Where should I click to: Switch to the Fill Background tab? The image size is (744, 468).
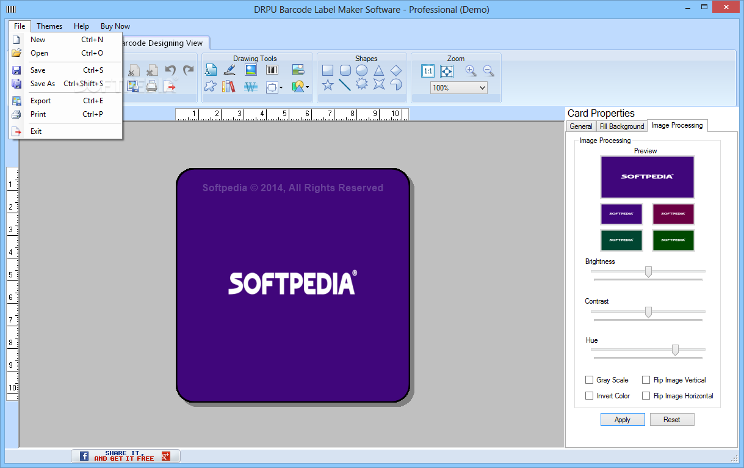coord(622,126)
